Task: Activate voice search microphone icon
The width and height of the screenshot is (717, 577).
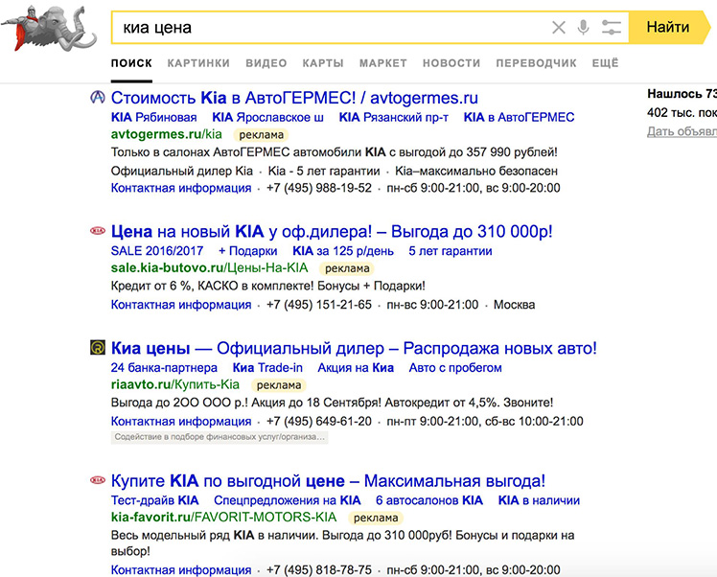Action: click(x=583, y=28)
